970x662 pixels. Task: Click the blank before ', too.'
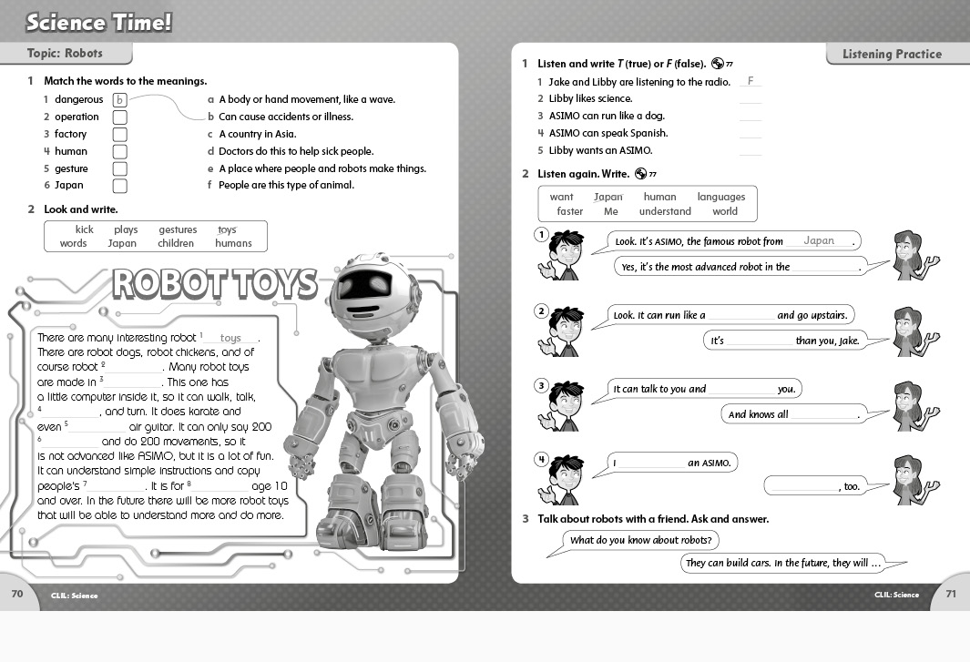point(805,486)
